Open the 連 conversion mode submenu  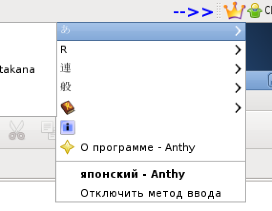click(x=151, y=69)
